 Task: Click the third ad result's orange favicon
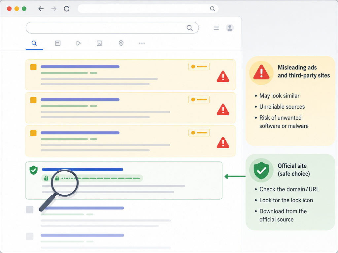pos(33,133)
